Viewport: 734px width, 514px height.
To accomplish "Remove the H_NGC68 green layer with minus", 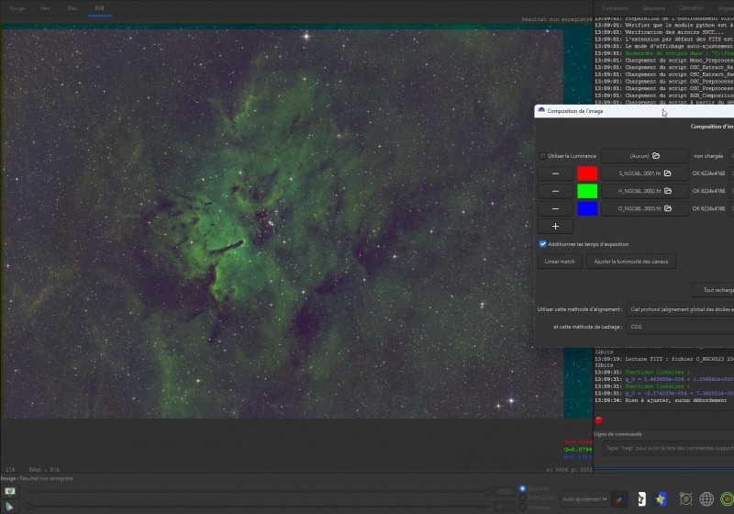I will coord(555,191).
